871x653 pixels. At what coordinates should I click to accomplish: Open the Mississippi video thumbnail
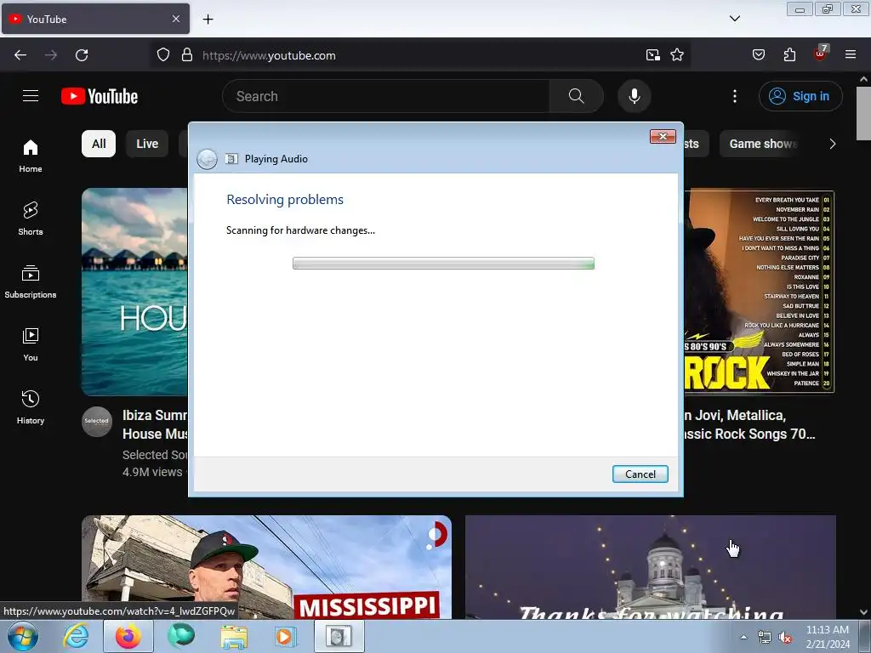[x=266, y=567]
